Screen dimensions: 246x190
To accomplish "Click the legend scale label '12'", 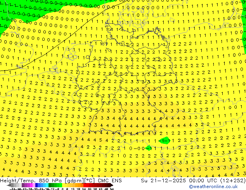I will click(73, 189).
